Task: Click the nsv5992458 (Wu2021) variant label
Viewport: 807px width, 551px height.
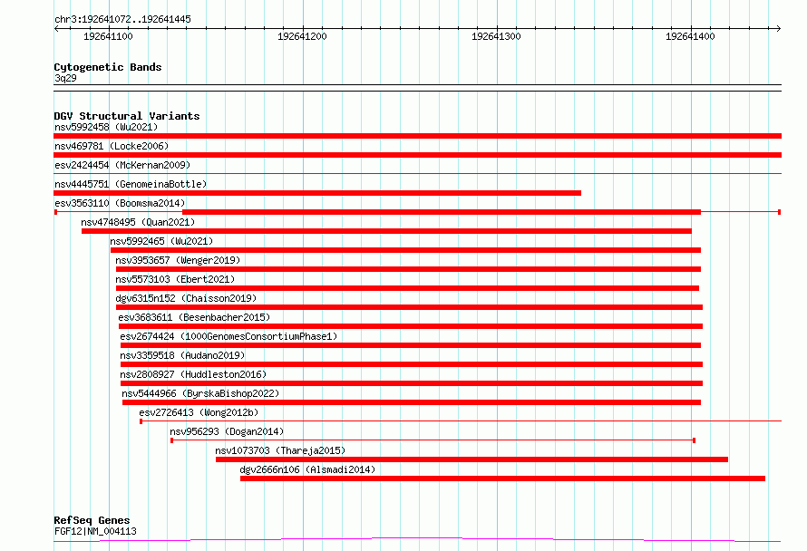Action: click(x=106, y=127)
